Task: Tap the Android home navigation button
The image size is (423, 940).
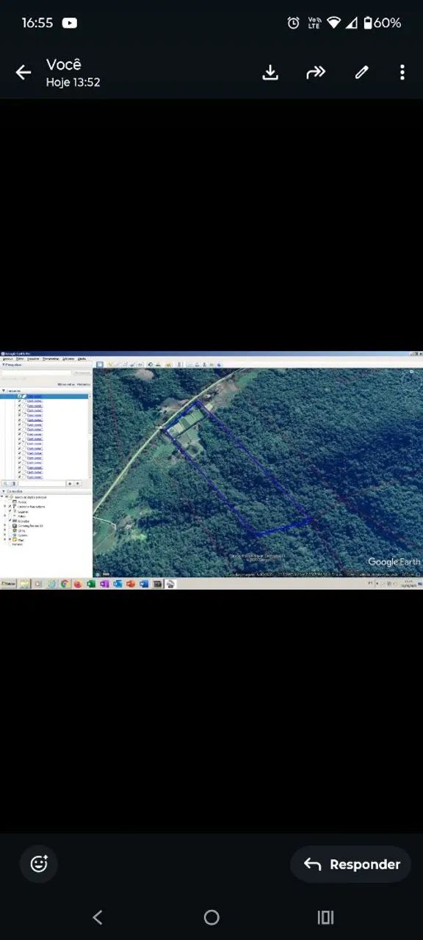Action: point(211,917)
